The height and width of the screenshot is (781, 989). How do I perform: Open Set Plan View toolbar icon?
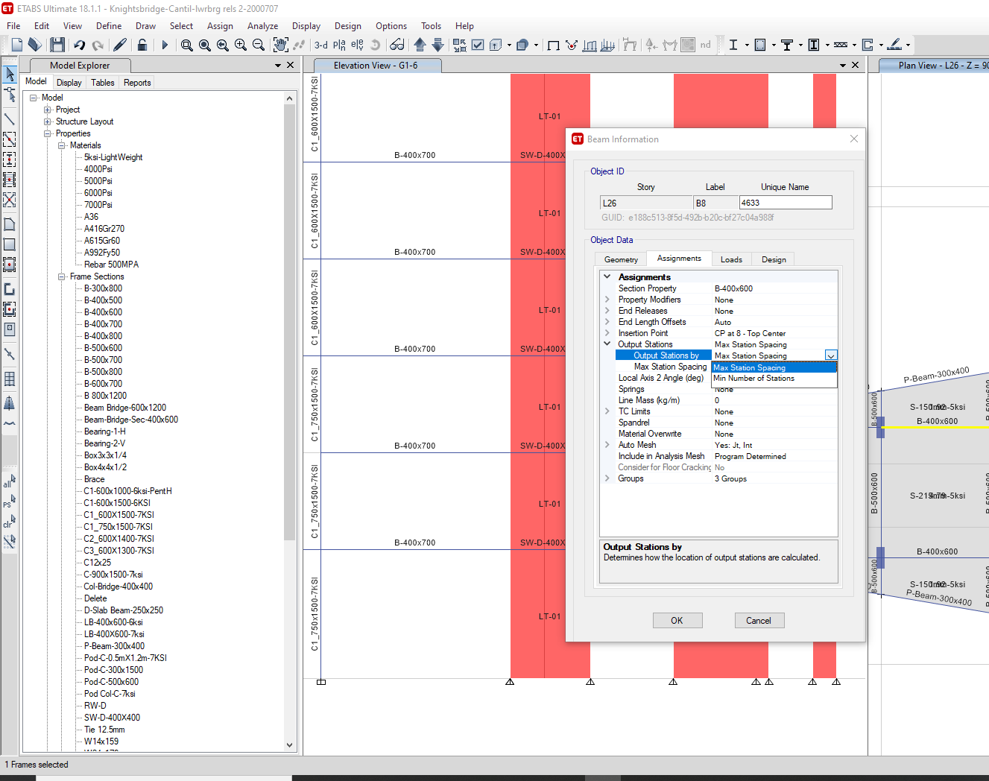coord(339,45)
